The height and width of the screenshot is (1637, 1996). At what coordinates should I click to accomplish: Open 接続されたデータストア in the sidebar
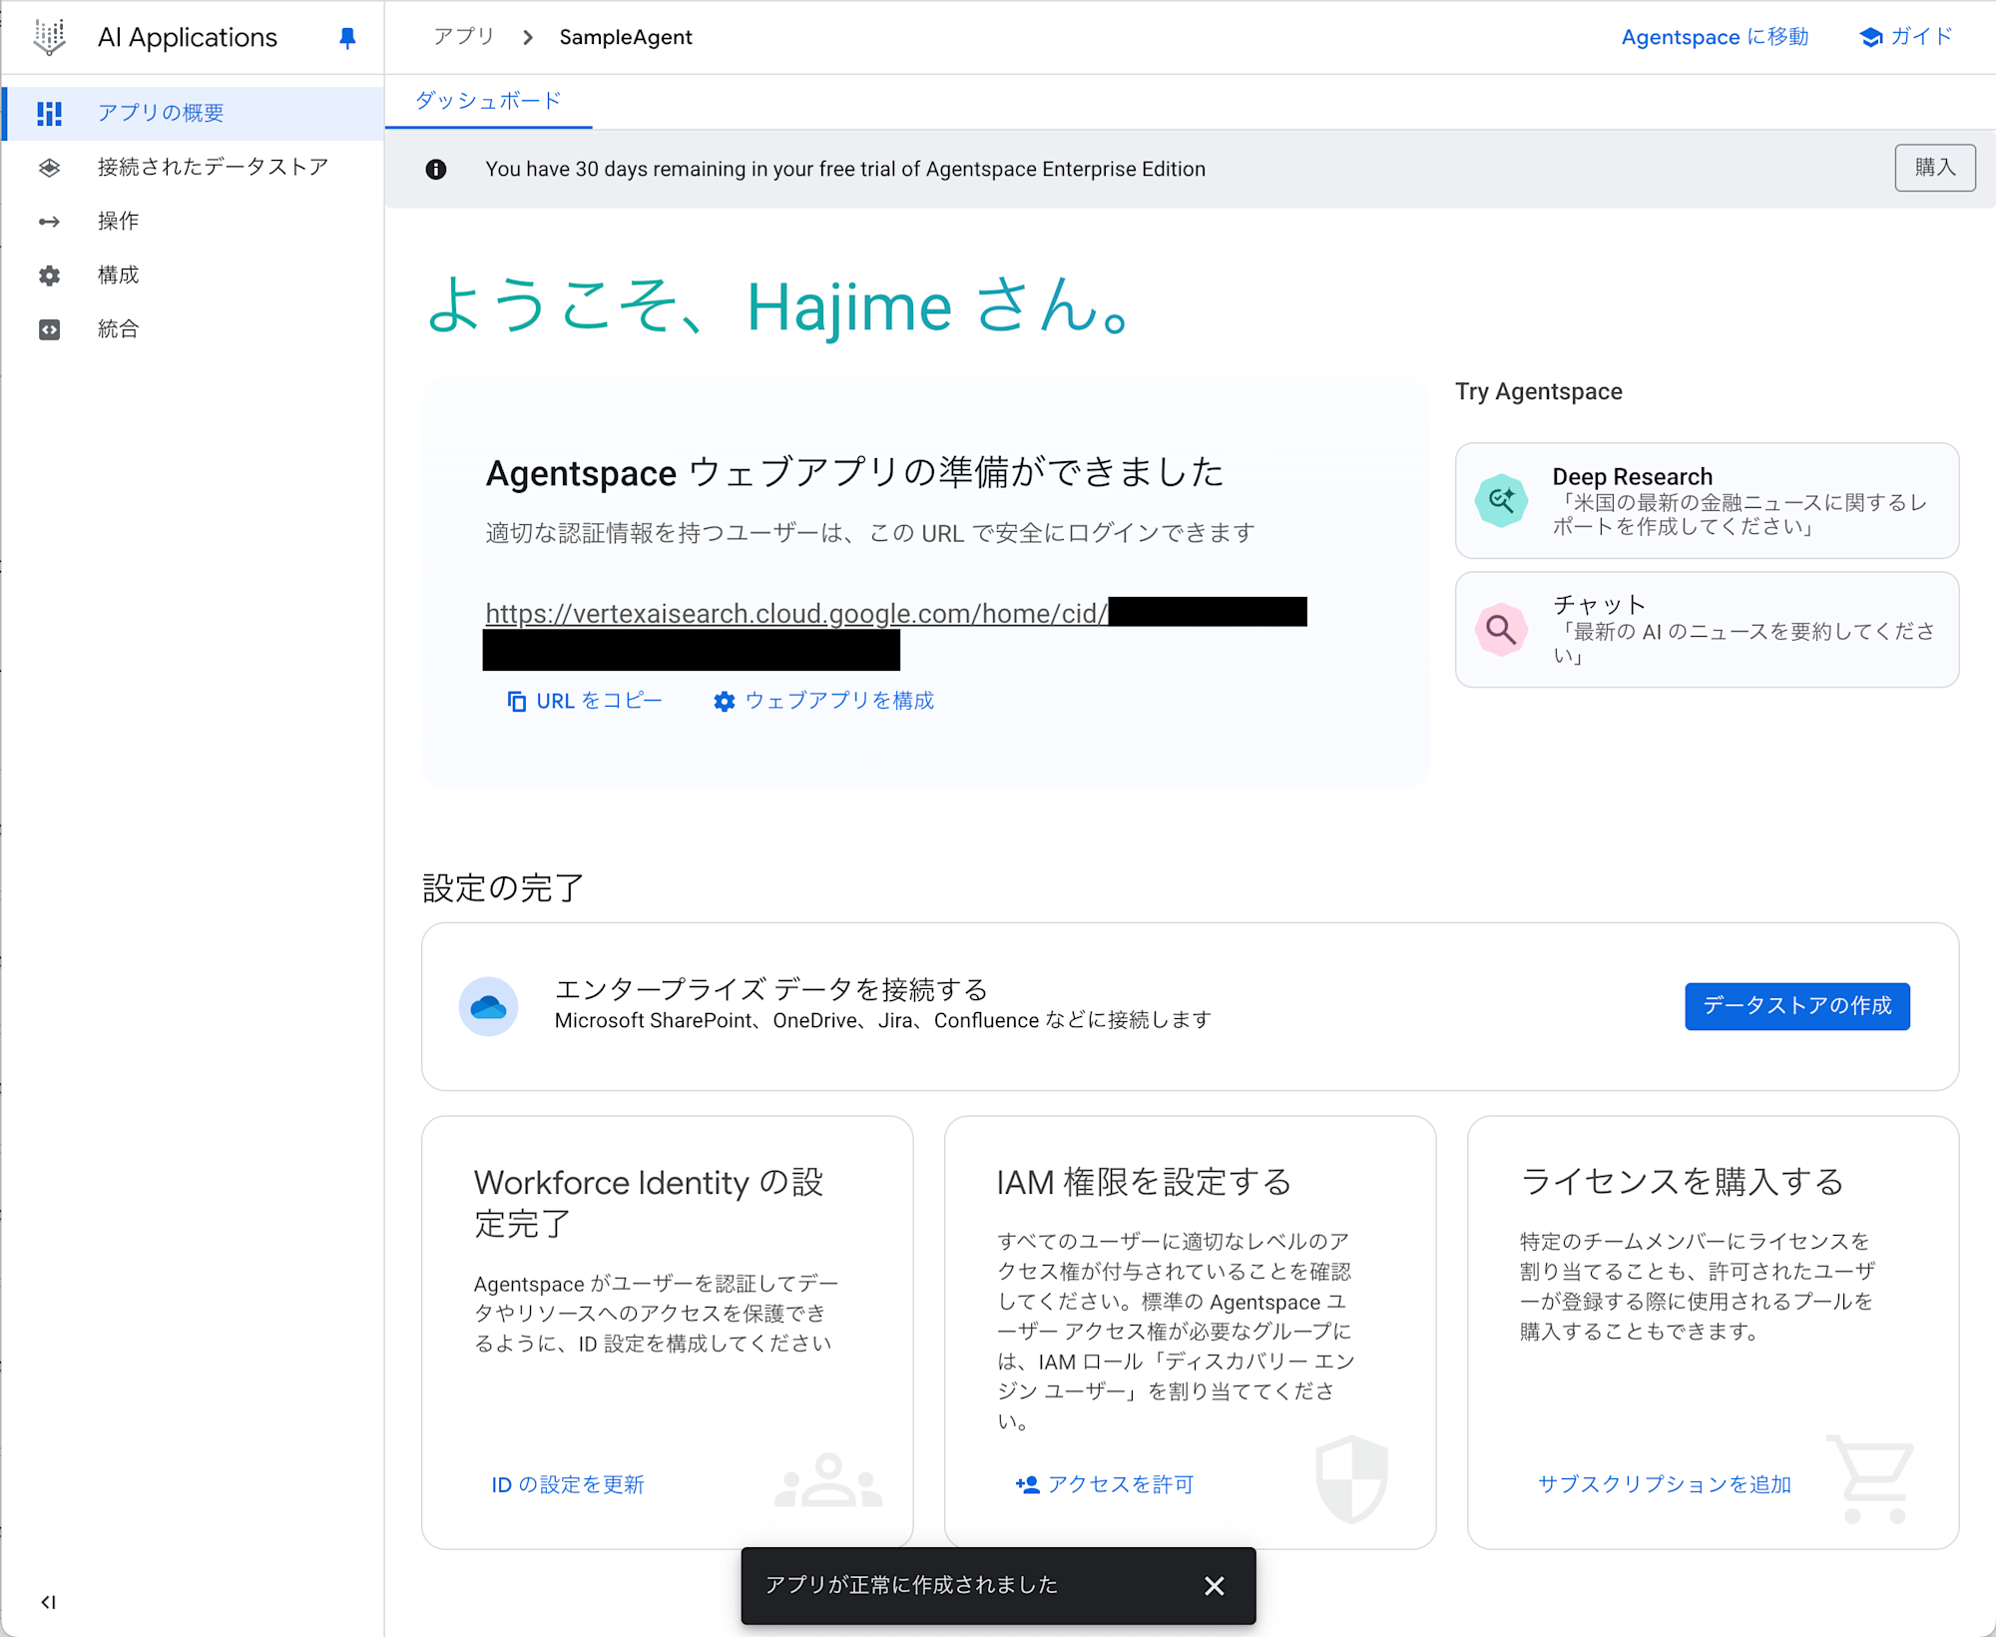[194, 167]
